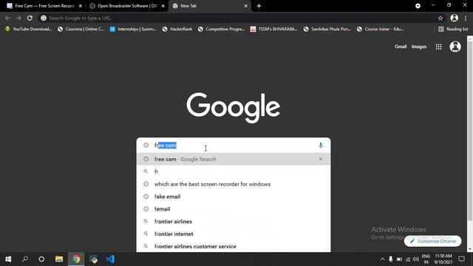
Task: Open Chrome's three-dot menu
Action: tap(466, 18)
